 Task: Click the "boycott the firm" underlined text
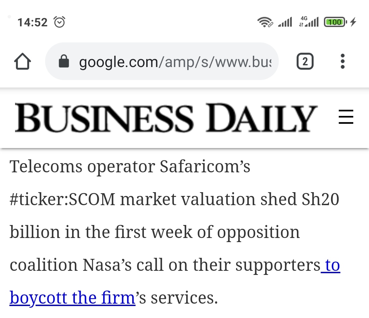[x=72, y=298]
